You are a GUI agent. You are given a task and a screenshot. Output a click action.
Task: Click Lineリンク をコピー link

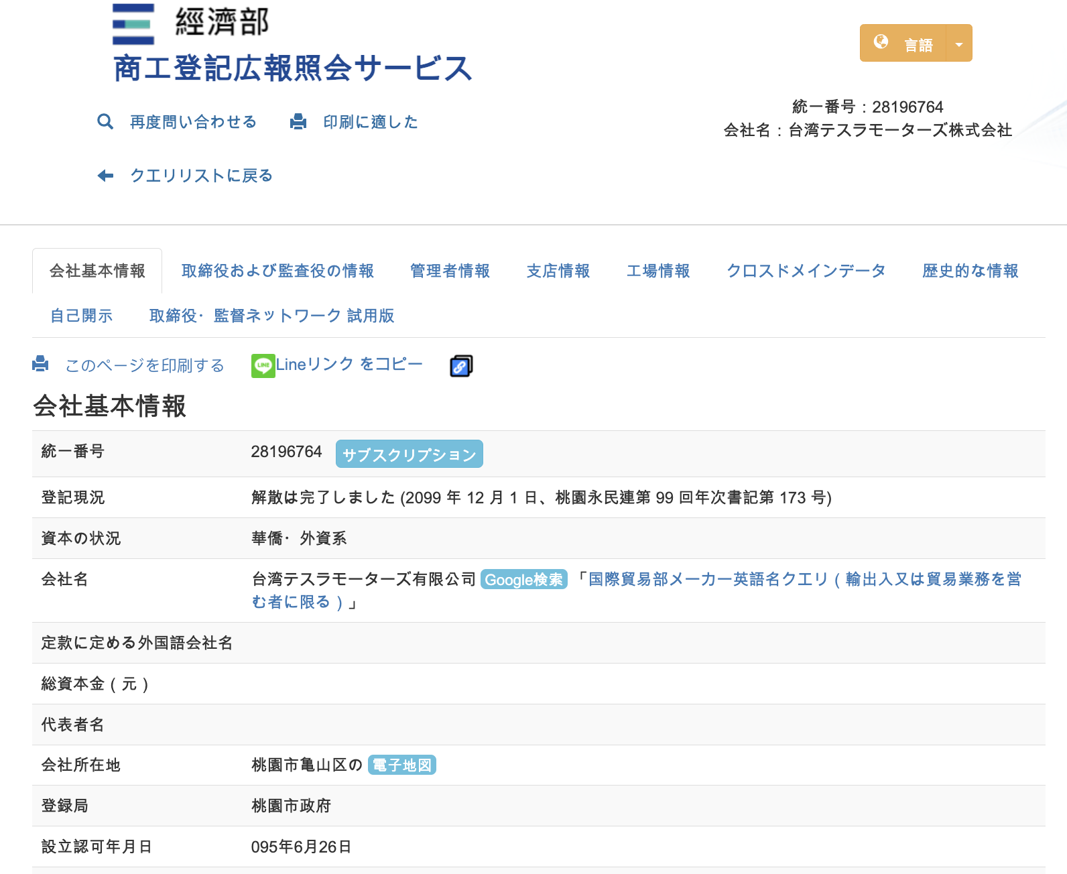349,364
